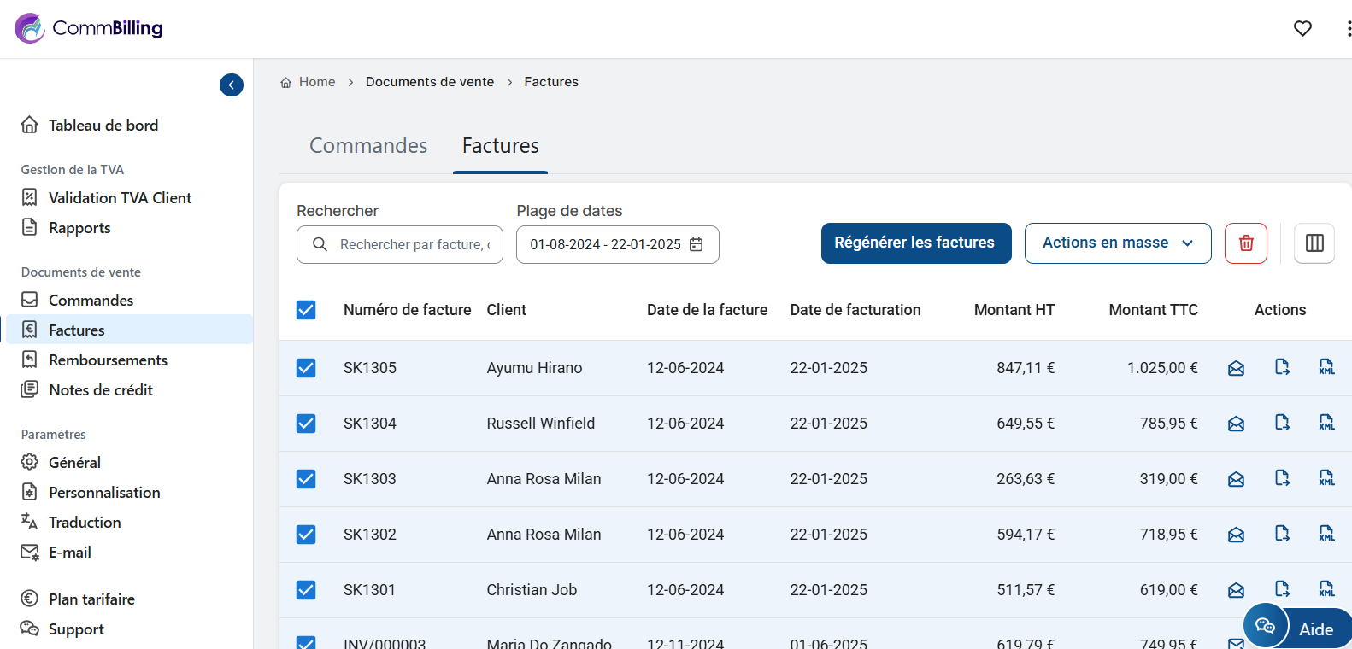Click the red trash delete button
The image size is (1352, 649).
pos(1246,243)
